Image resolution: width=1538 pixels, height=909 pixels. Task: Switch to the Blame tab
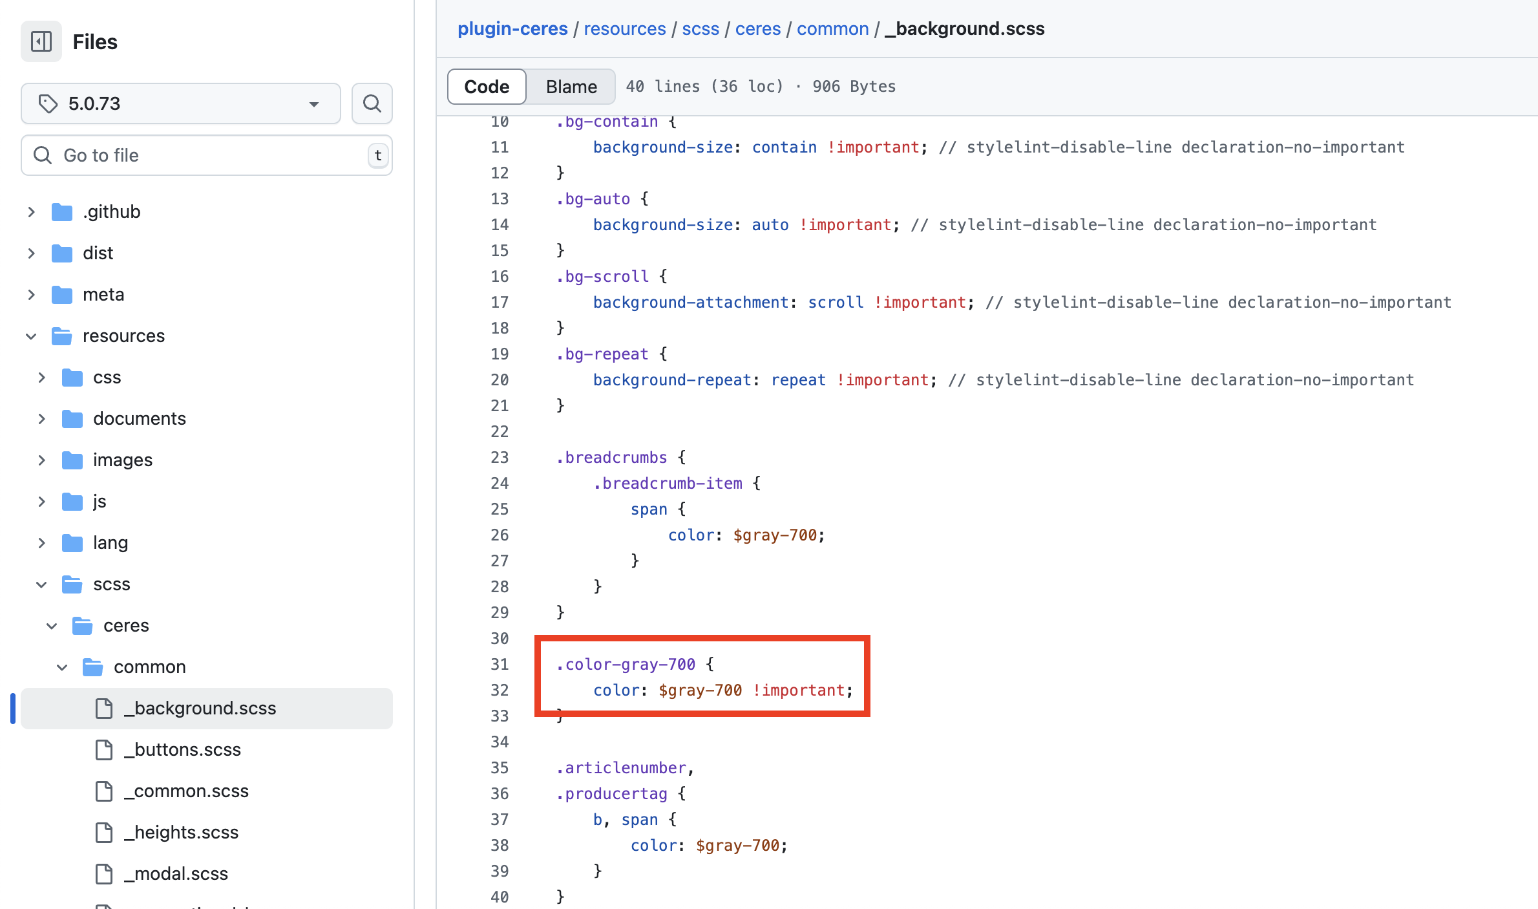pyautogui.click(x=571, y=87)
